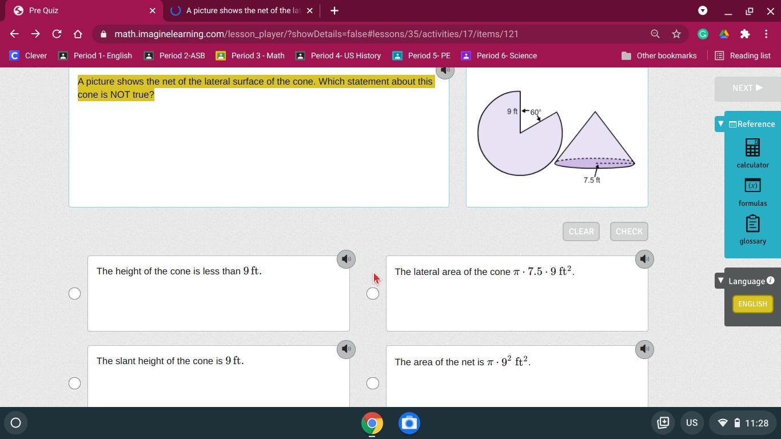Open the Period 3 - Math bookmark
Viewport: 781px width, 439px height.
pyautogui.click(x=250, y=55)
